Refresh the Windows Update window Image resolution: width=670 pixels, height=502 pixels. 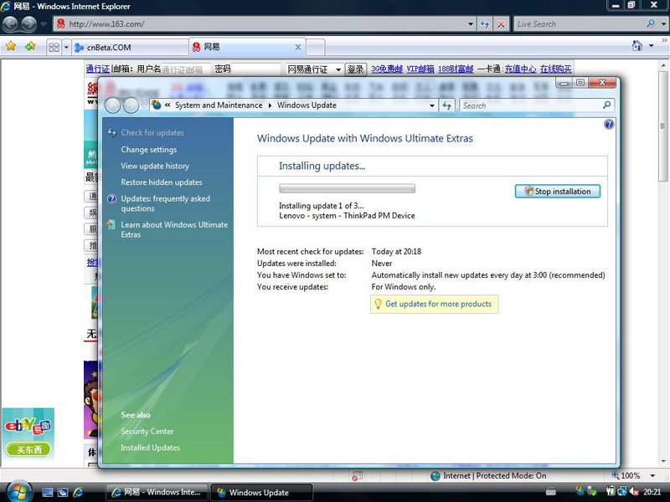point(446,105)
